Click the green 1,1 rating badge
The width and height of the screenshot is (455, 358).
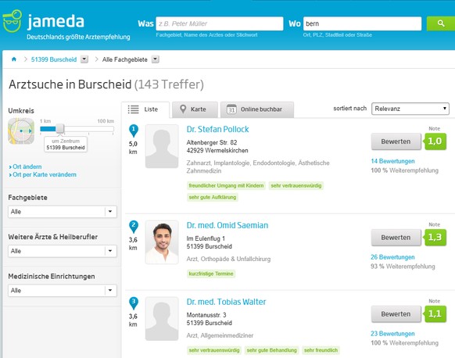click(x=435, y=314)
